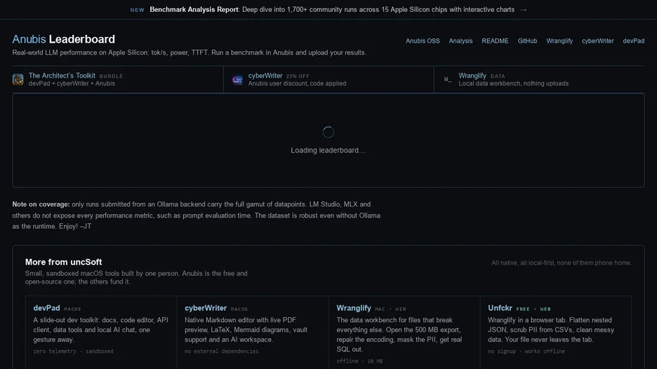Image resolution: width=657 pixels, height=369 pixels.
Task: Click the 'FREE · WEB' tag beside Unfckr
Action: tap(533, 309)
